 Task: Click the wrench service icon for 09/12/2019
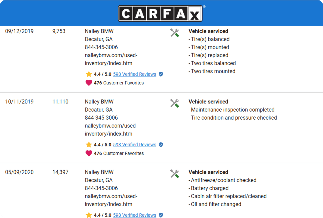point(174,33)
